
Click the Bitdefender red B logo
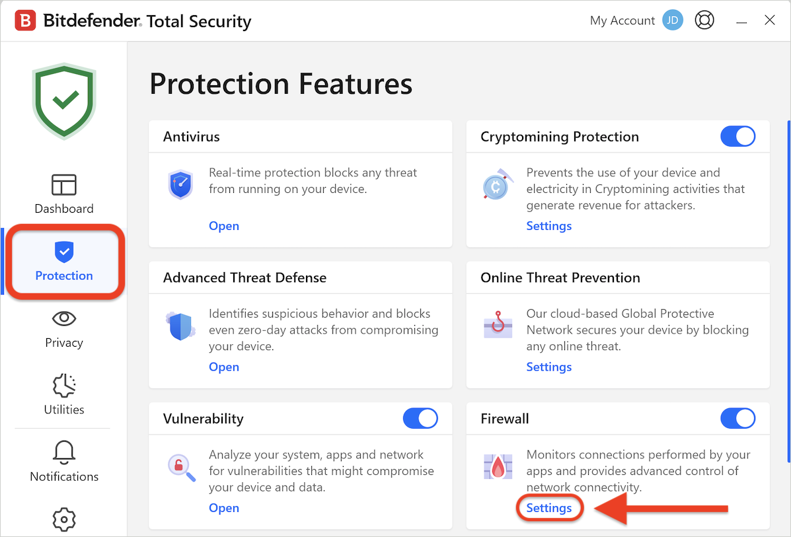click(25, 20)
